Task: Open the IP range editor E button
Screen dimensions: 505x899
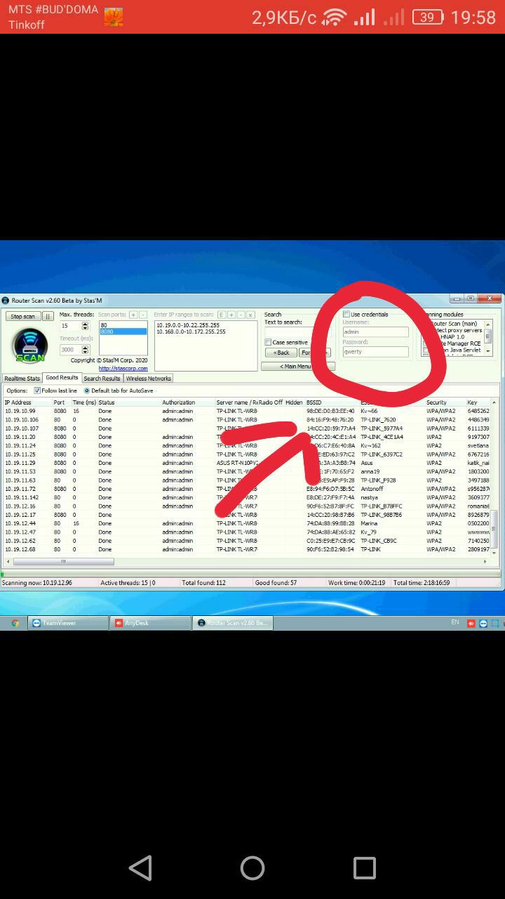Action: (x=222, y=315)
